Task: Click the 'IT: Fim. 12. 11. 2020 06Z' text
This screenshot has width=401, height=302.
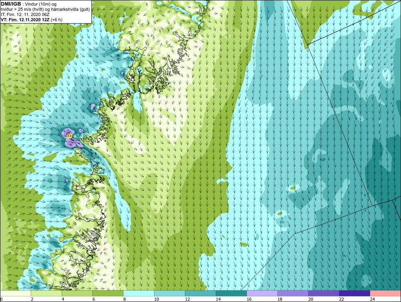Action: click(25, 14)
